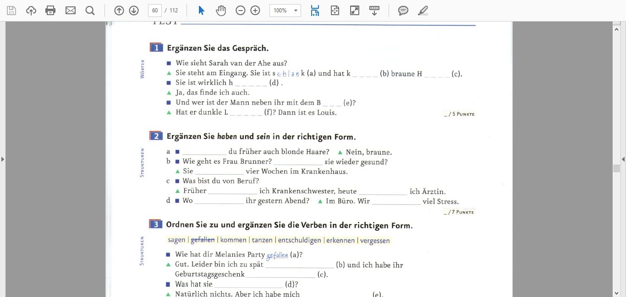
Task: Zoom out with the minus button
Action: (241, 11)
